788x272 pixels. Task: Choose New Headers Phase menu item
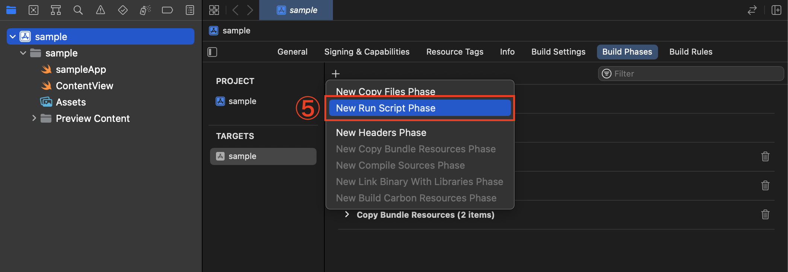point(381,133)
